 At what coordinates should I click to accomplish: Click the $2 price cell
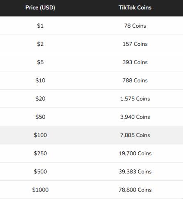click(x=40, y=44)
